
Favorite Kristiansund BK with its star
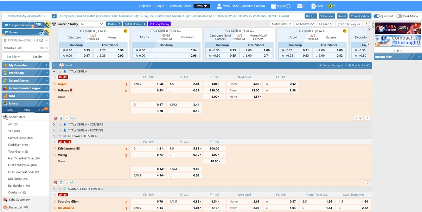coord(55,148)
